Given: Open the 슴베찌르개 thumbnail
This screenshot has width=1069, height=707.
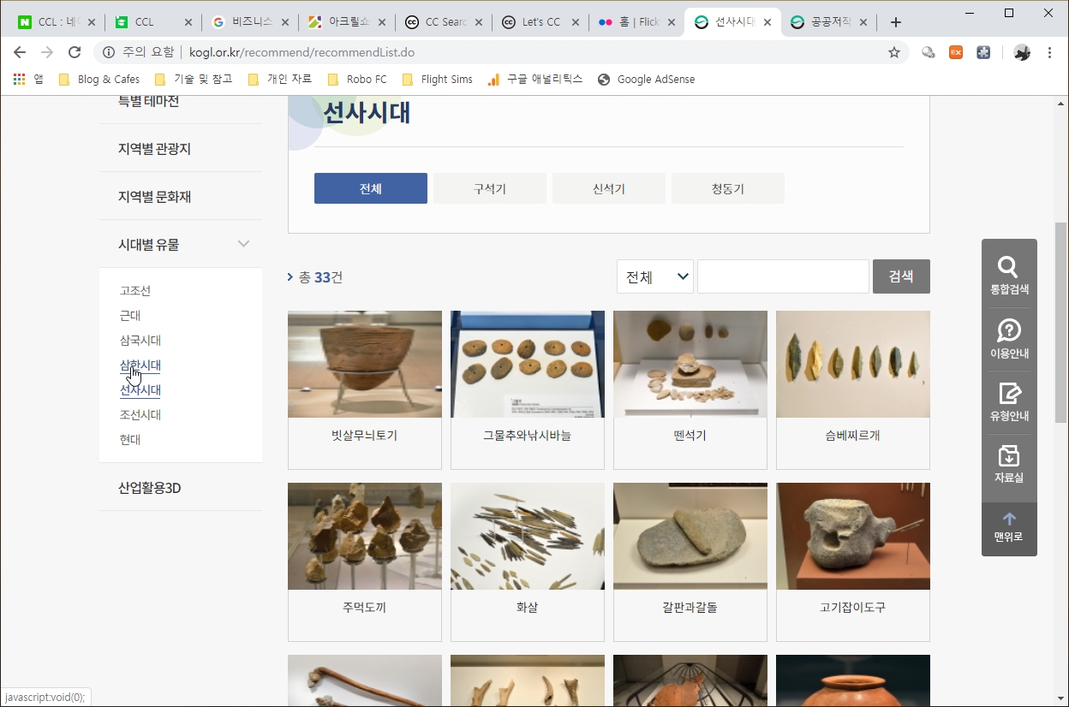Looking at the screenshot, I should coord(853,364).
